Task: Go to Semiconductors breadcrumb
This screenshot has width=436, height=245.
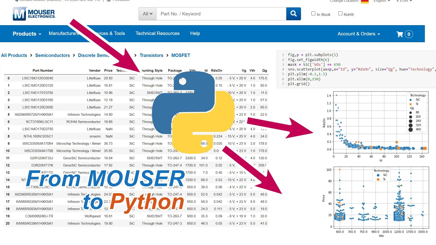Action: pos(52,55)
